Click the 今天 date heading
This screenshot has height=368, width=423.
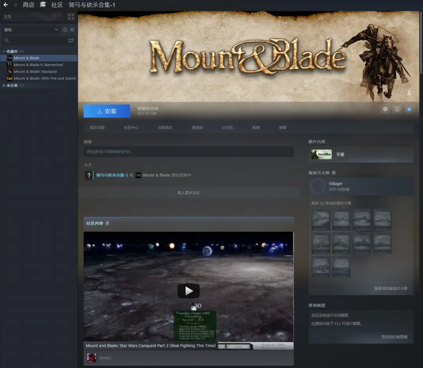[88, 165]
